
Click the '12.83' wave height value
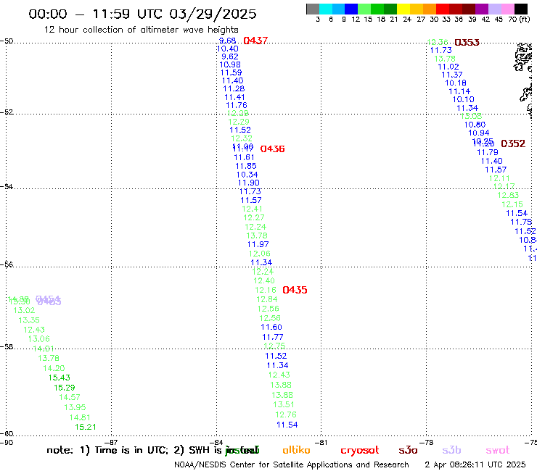508,196
